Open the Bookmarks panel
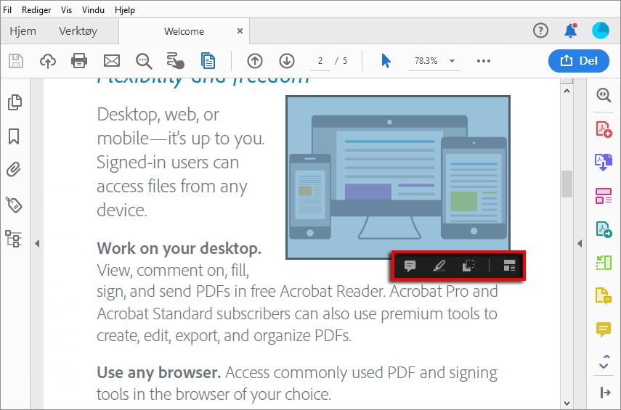 (14, 136)
